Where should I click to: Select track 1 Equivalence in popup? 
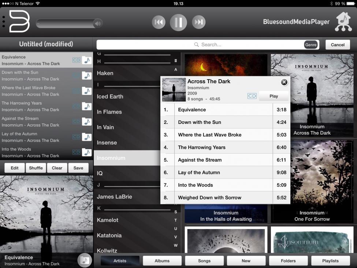pos(226,110)
